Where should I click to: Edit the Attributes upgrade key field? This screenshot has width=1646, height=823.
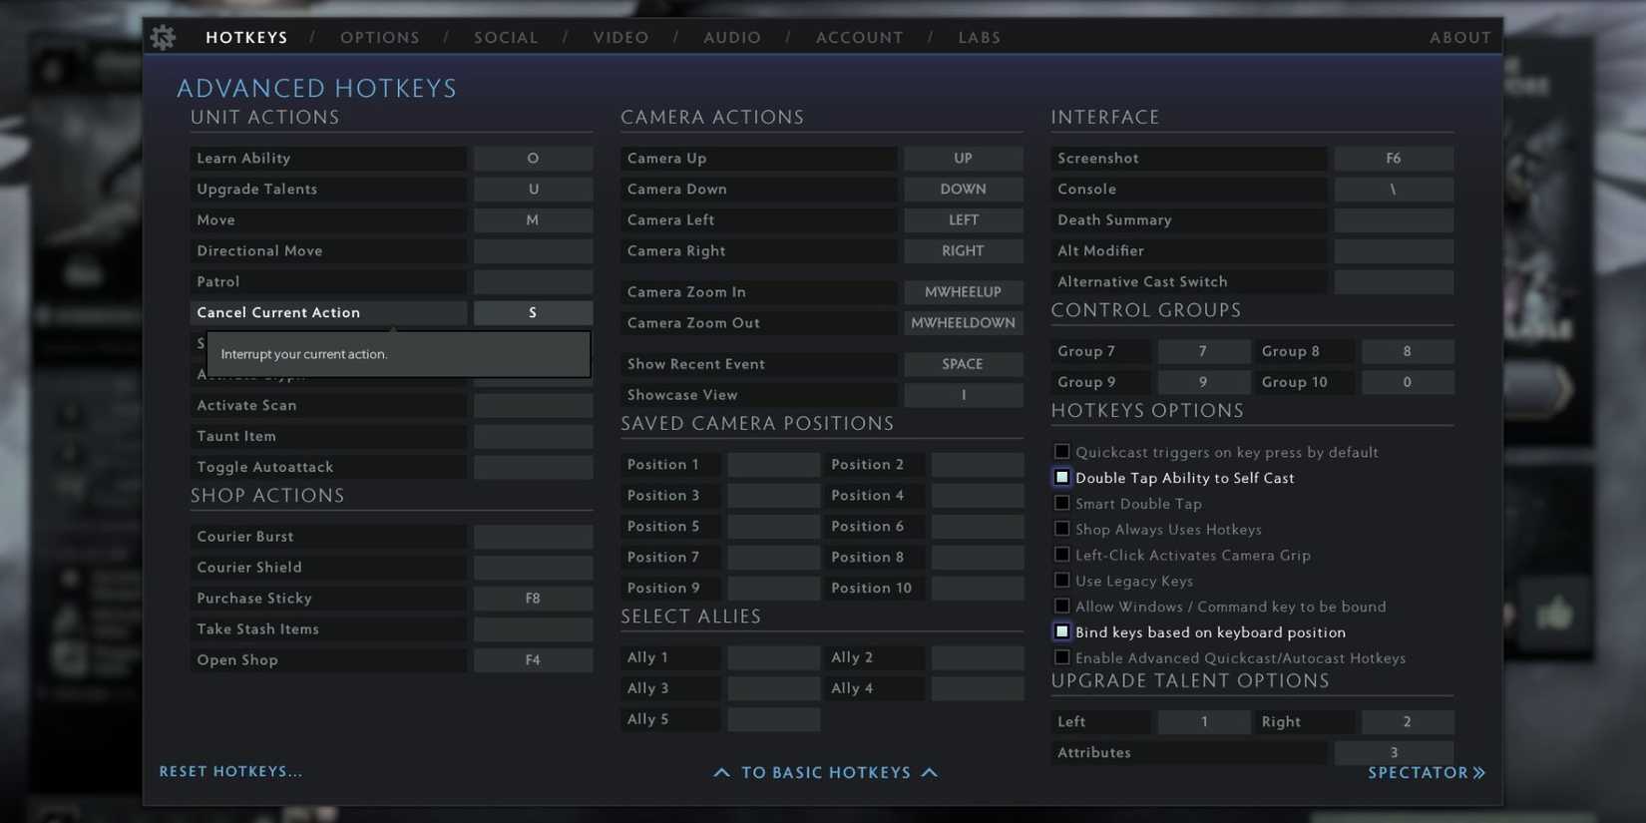point(1394,752)
